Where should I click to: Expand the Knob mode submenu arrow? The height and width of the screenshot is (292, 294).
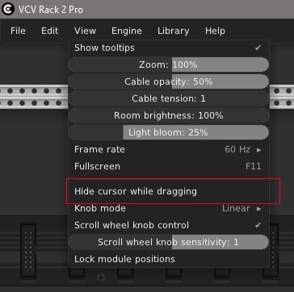(x=259, y=209)
